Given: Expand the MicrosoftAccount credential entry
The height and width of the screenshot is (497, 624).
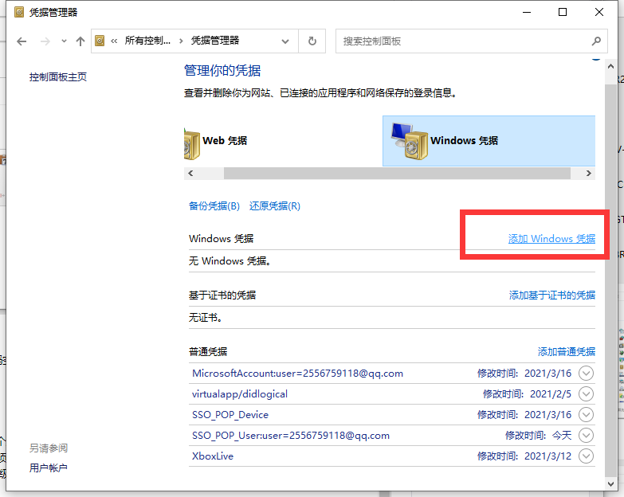Looking at the screenshot, I should tap(587, 373).
